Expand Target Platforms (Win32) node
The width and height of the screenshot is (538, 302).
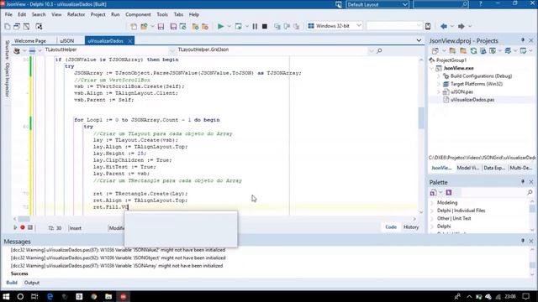tap(438, 84)
